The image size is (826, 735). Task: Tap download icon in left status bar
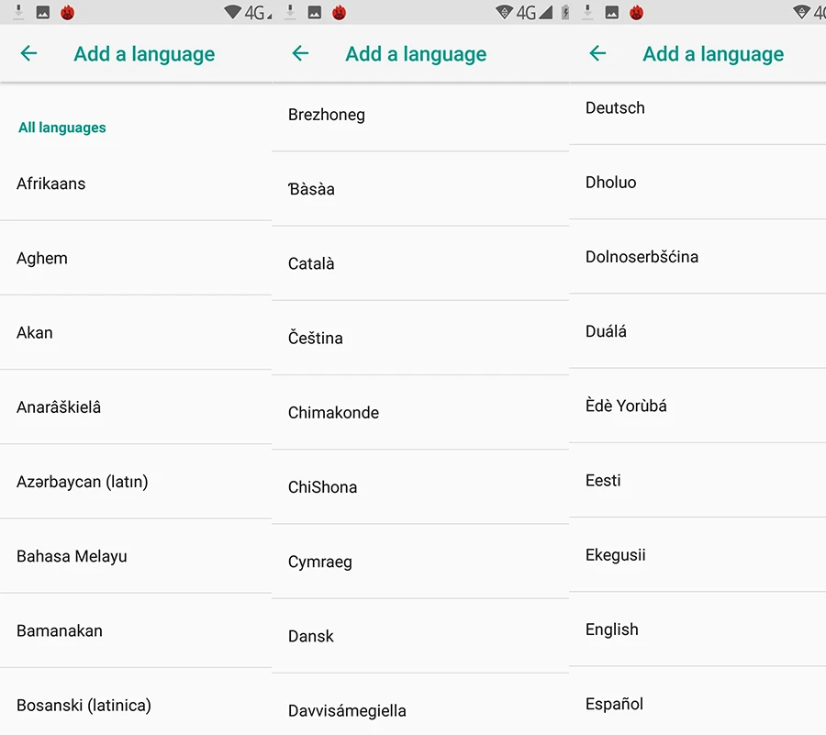pos(18,12)
